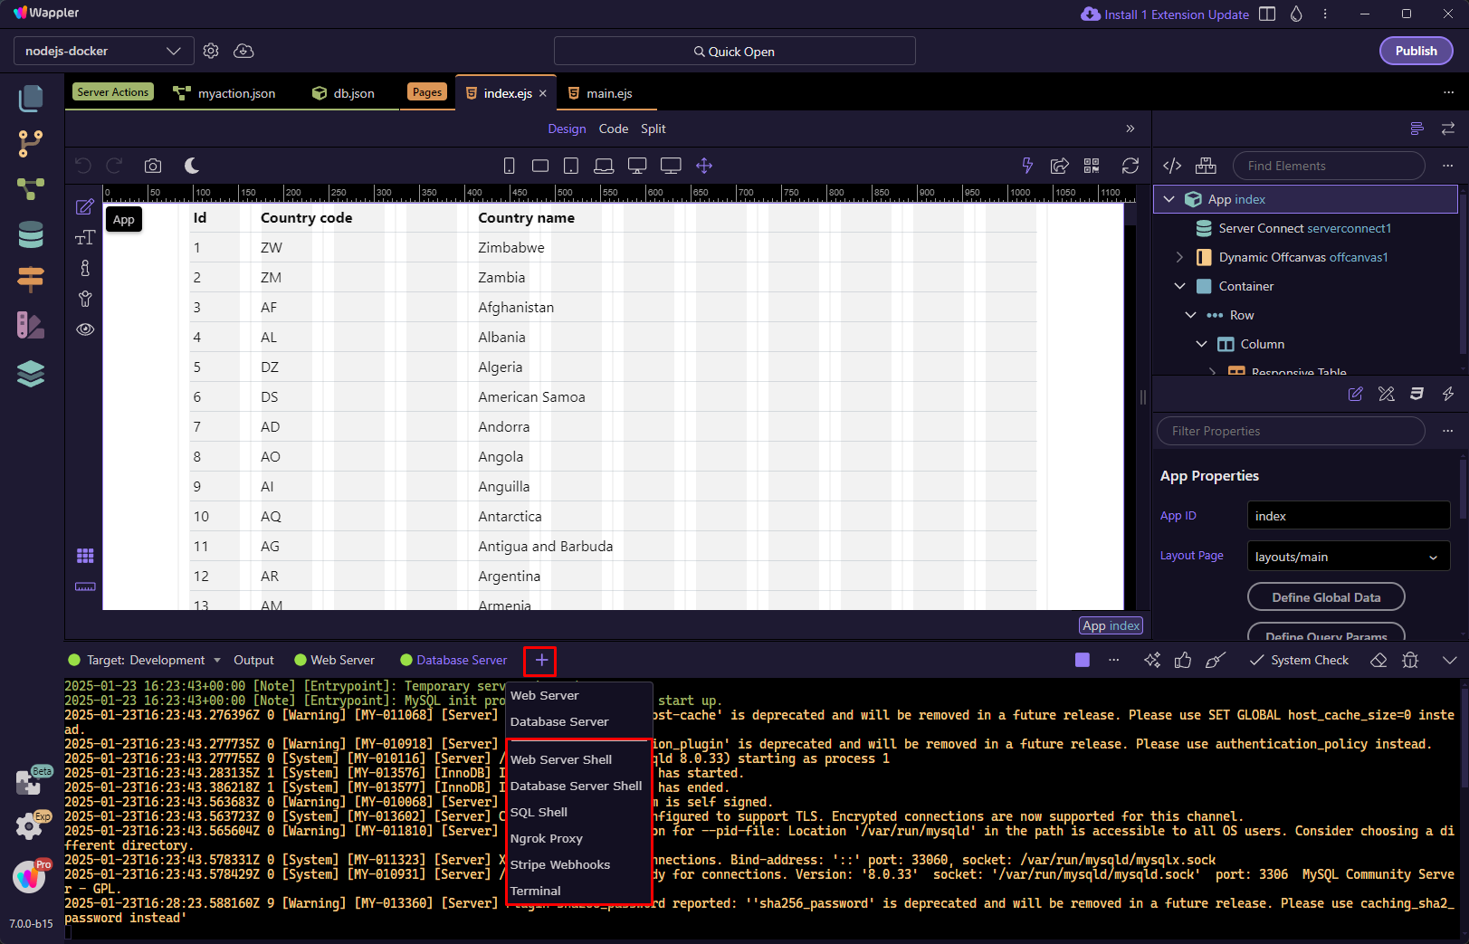Open the properties edit pencil tab icon
This screenshot has width=1469, height=944.
[x=1355, y=394]
